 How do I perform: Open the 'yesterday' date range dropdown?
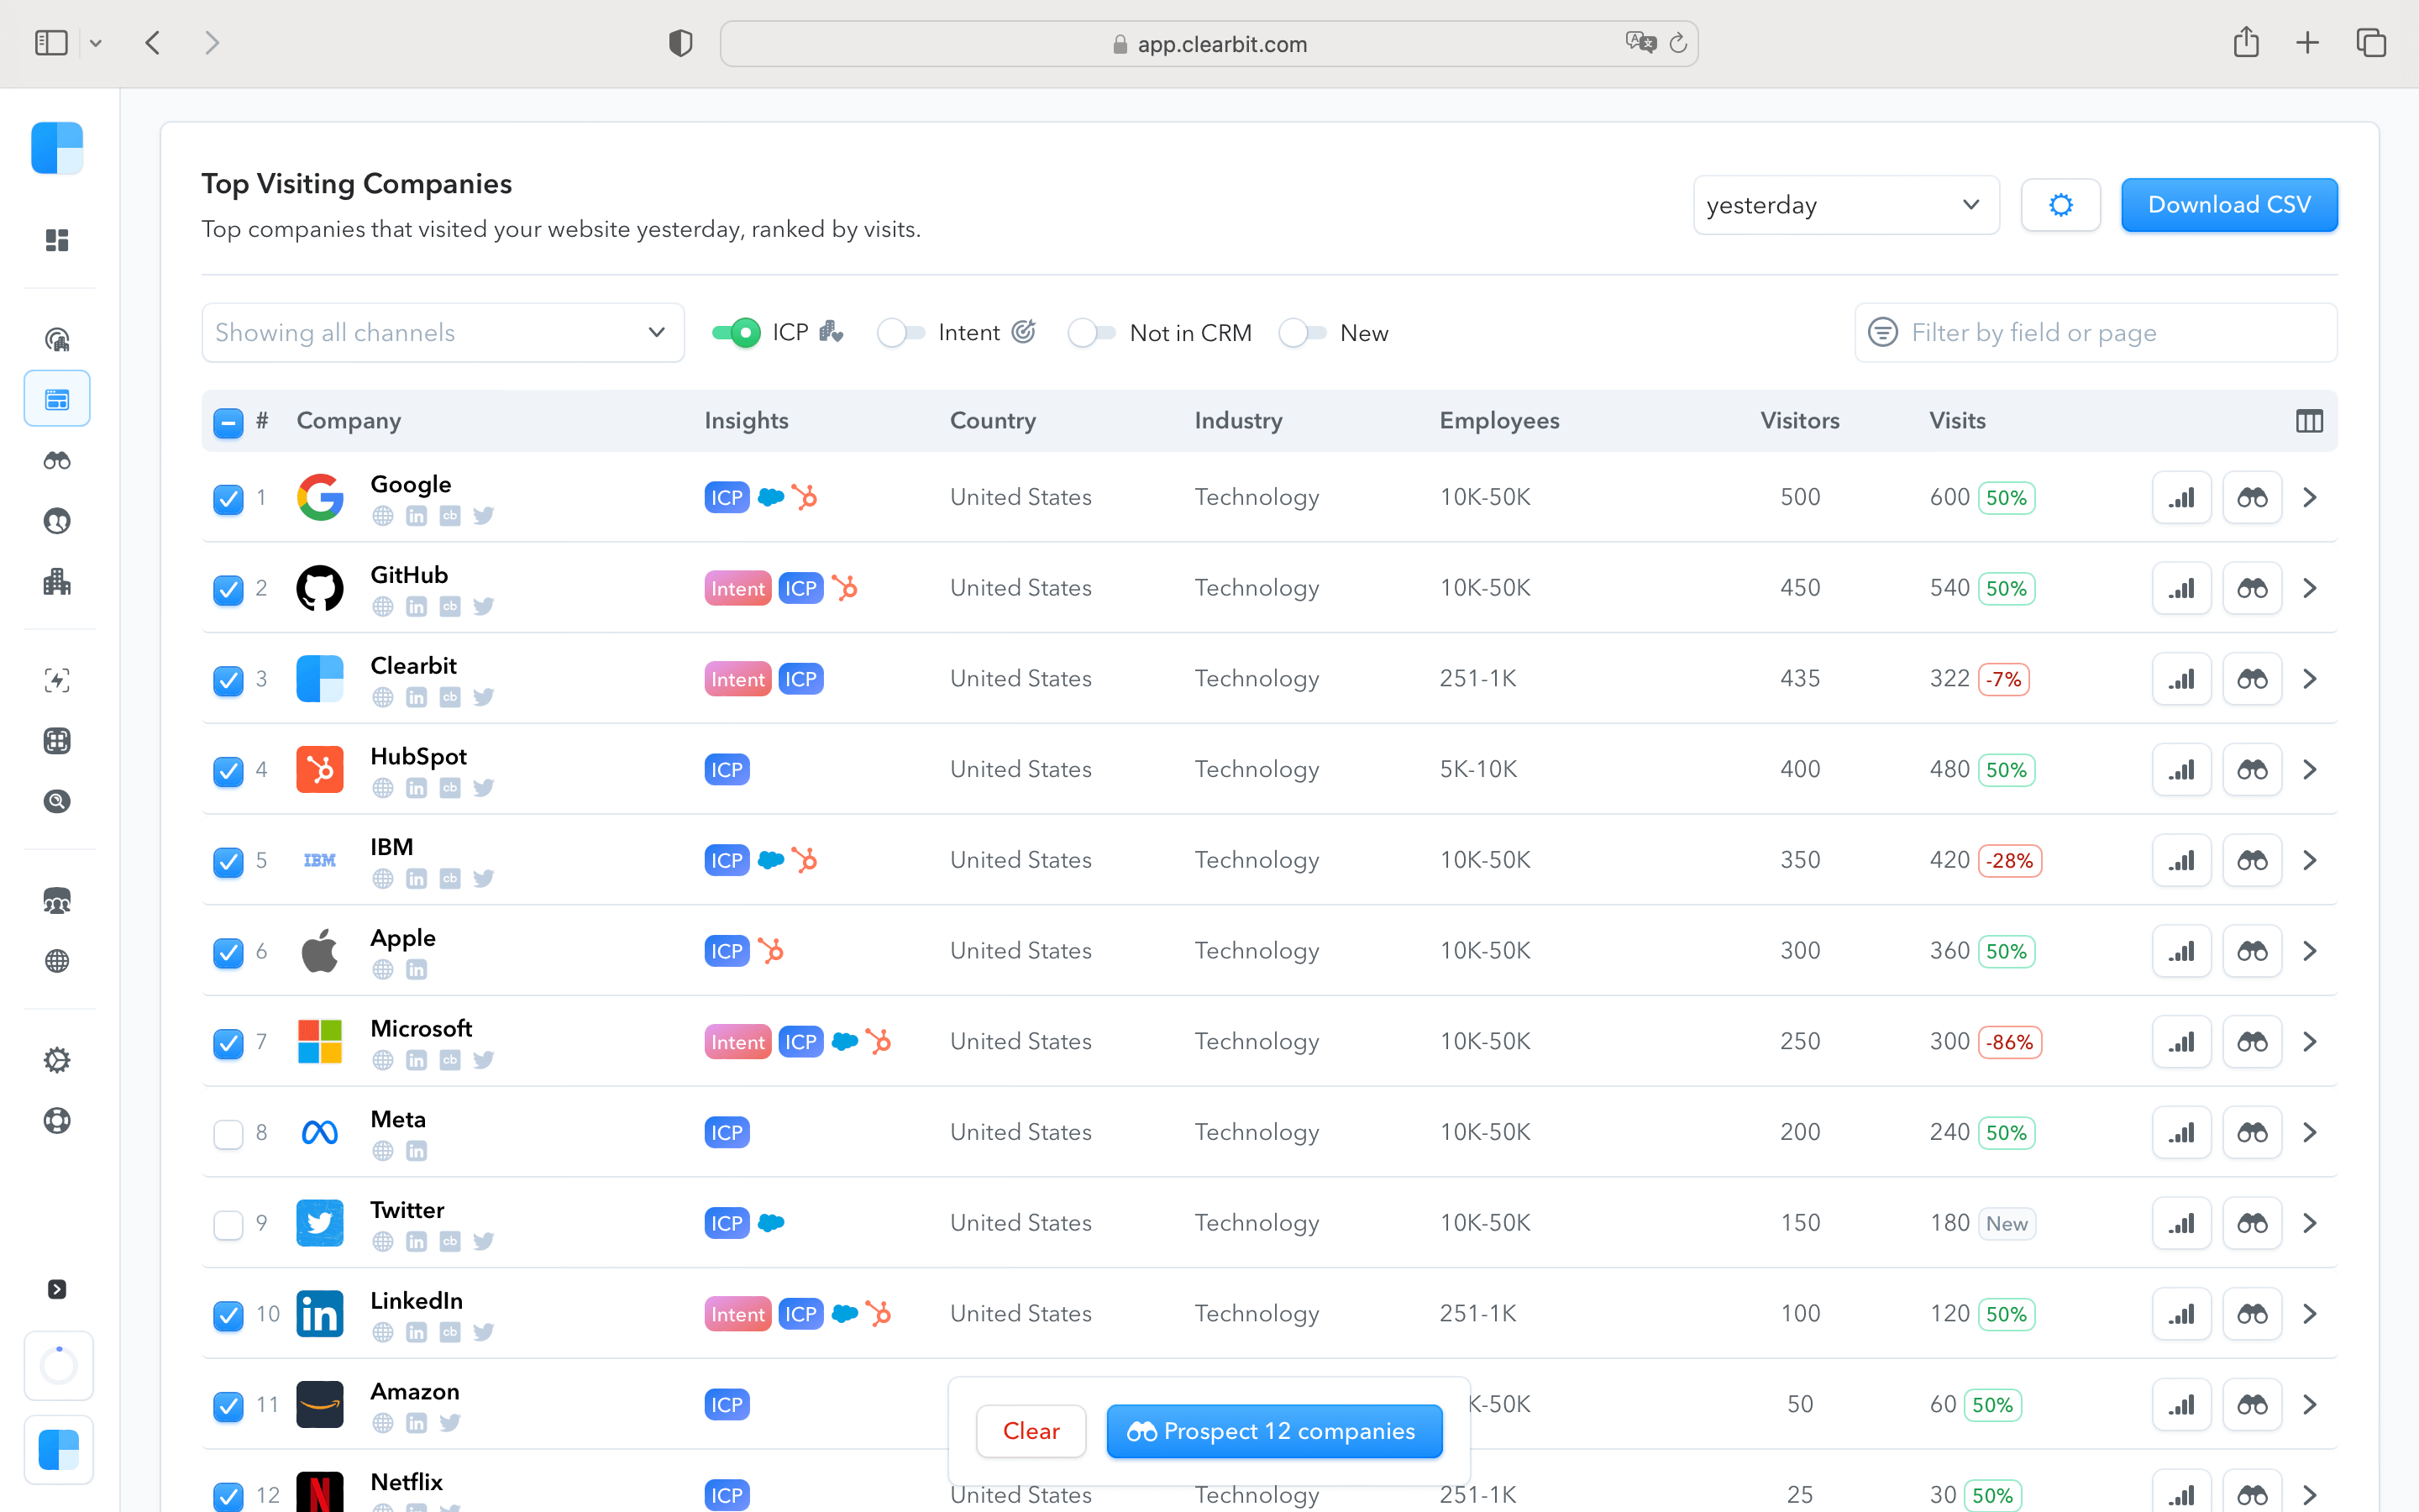click(x=1845, y=204)
